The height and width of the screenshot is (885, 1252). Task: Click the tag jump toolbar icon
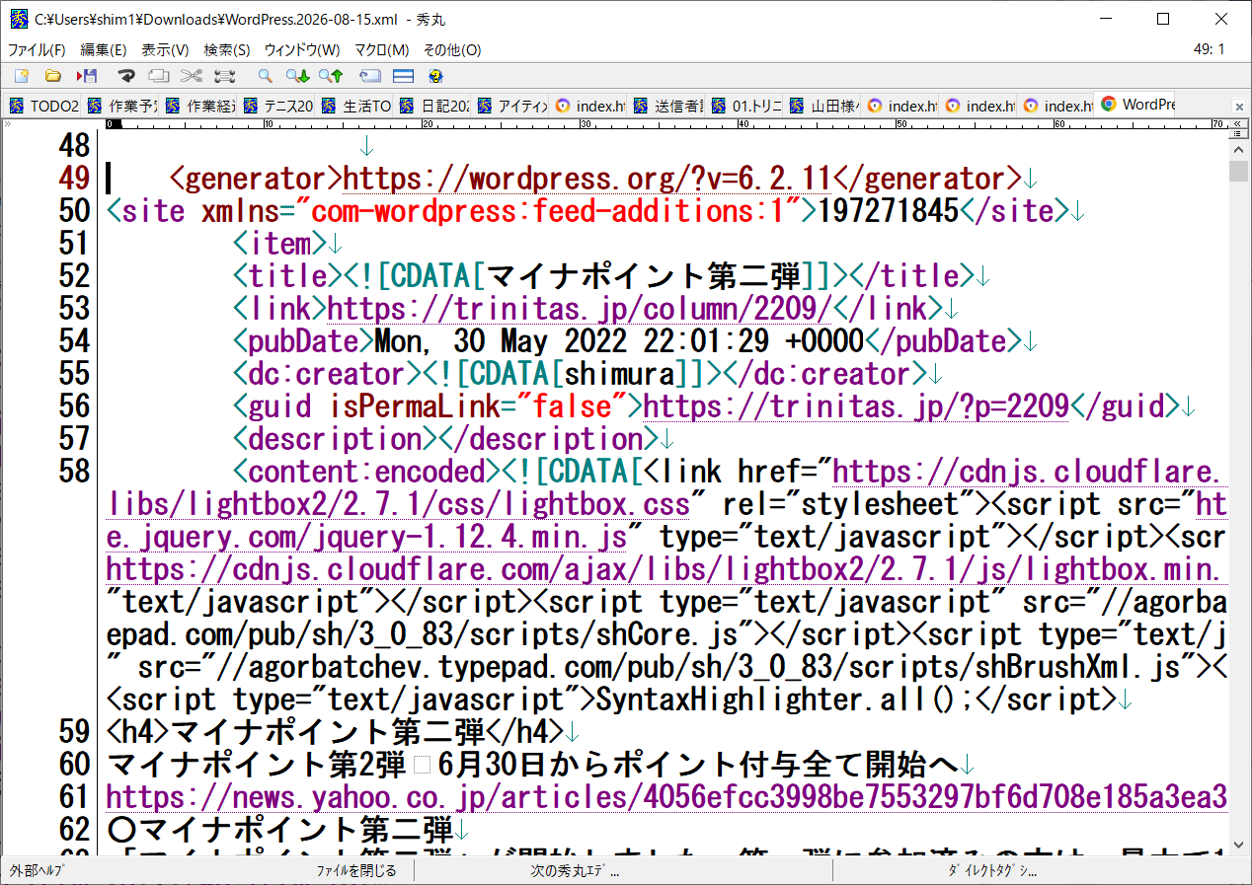click(370, 75)
